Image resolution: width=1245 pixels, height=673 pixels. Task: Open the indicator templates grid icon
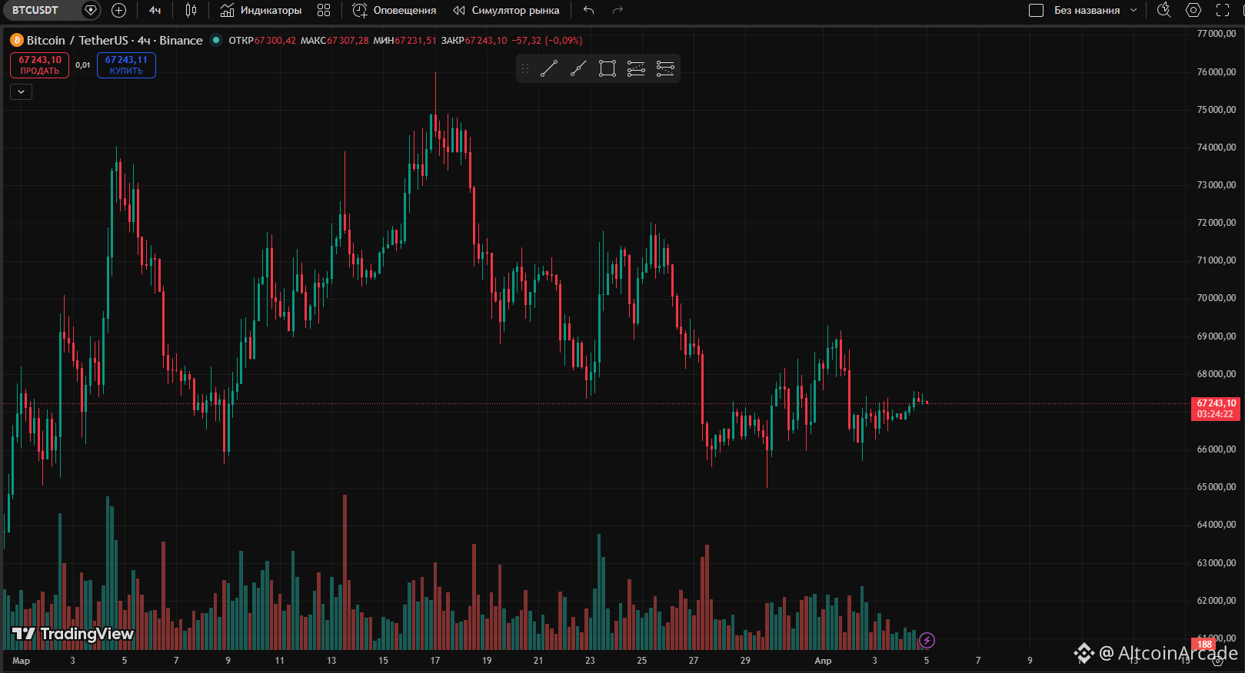pyautogui.click(x=324, y=10)
